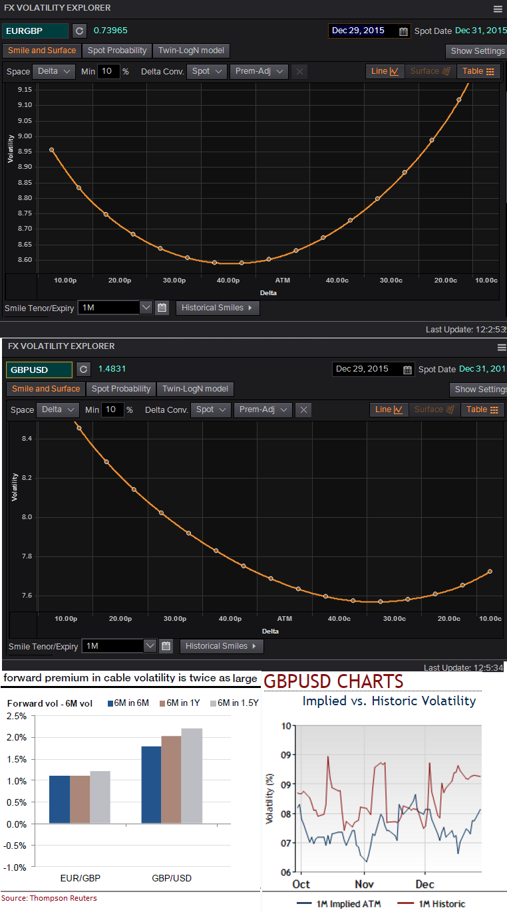
Task: Click the GBPUSD spot rate 1.4831
Action: pyautogui.click(x=112, y=369)
